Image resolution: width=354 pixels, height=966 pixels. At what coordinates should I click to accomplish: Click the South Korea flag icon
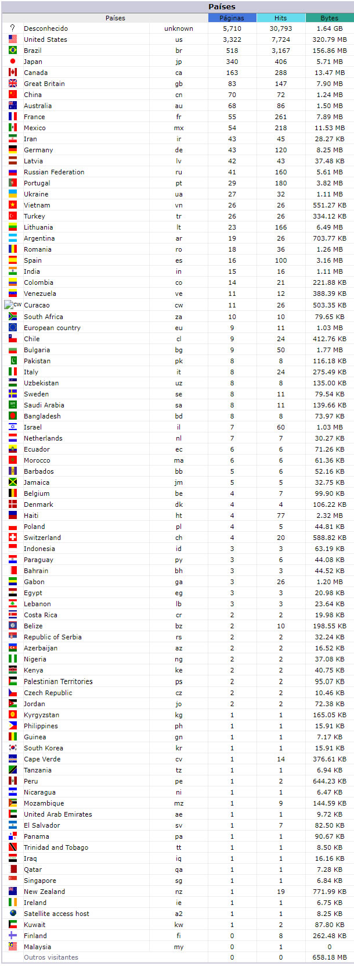click(x=13, y=747)
